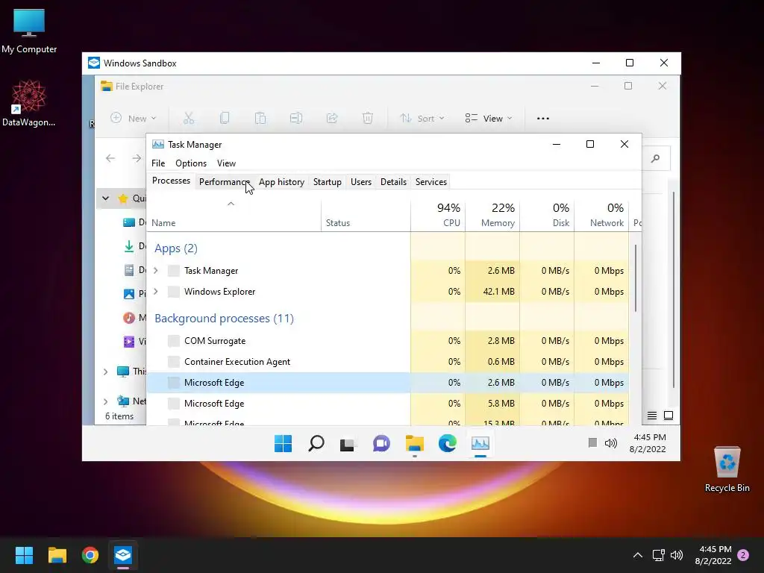
Task: Open host volume tray icon
Action: 677,555
